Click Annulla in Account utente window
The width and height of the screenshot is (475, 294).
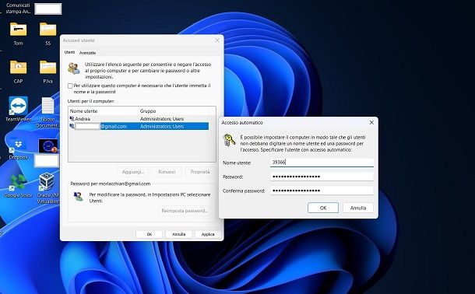tap(179, 234)
